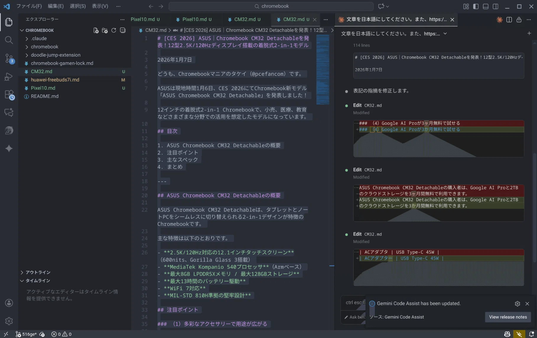Open notifications bell in status bar
This screenshot has width=537, height=338.
coord(531,334)
